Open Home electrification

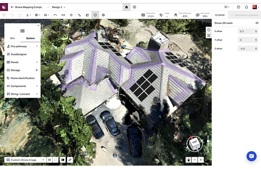click(22, 78)
